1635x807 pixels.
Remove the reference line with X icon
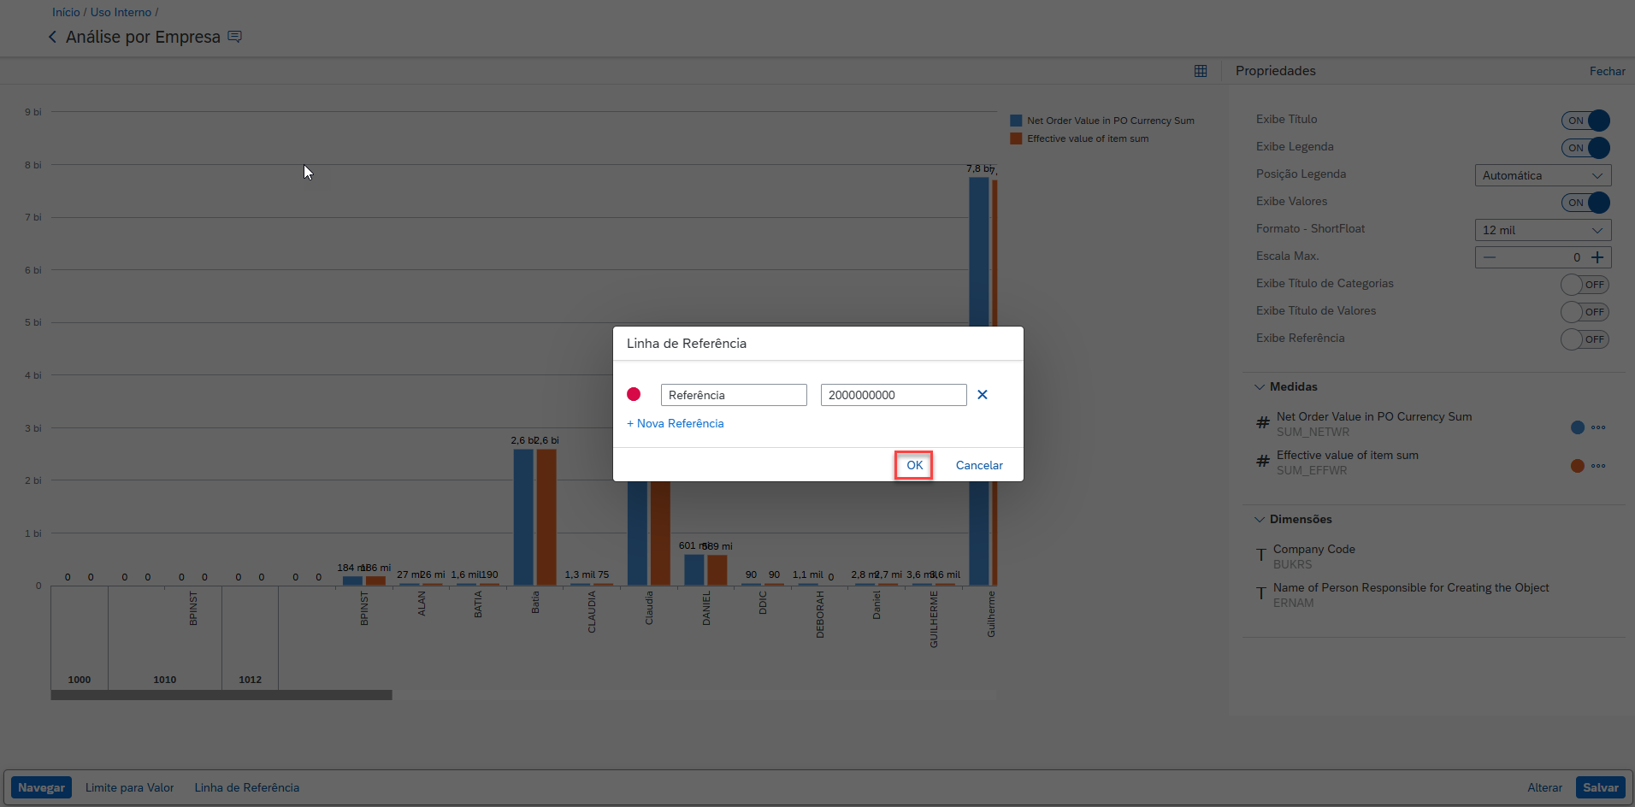pyautogui.click(x=983, y=395)
